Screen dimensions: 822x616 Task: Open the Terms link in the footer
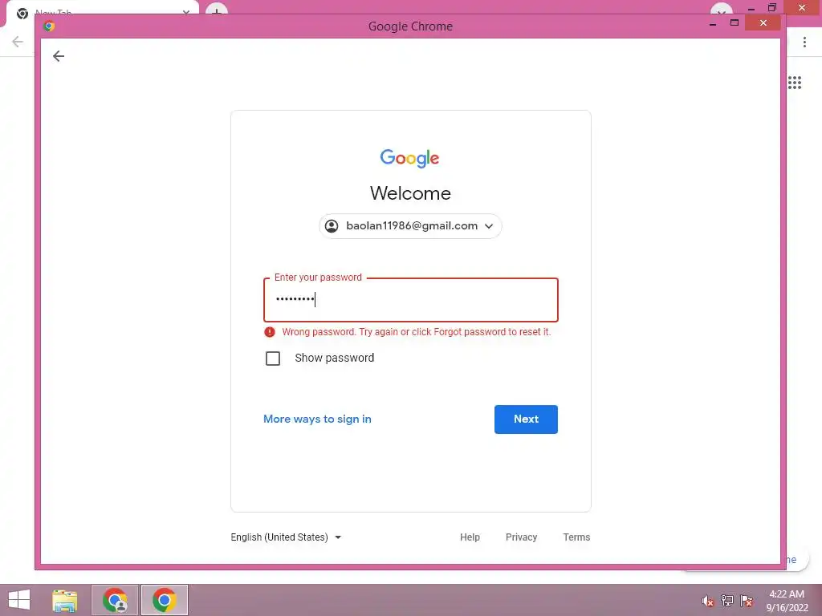(576, 537)
